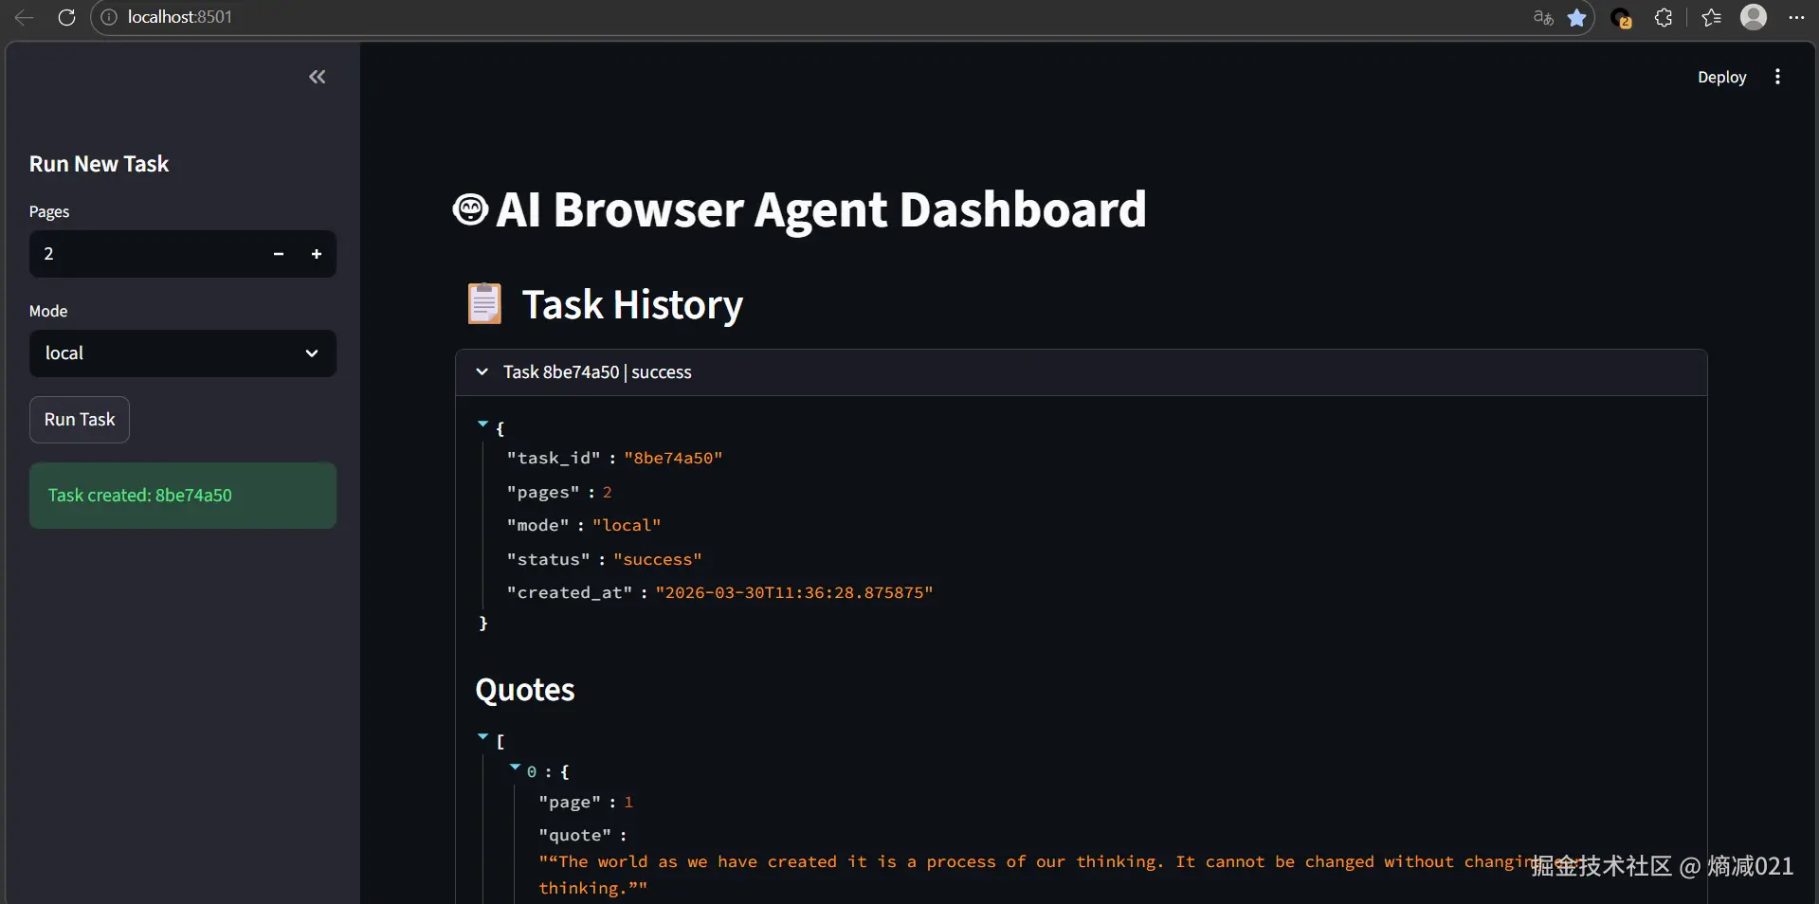
Task: Open browser settings and more menu
Action: pos(1796,17)
